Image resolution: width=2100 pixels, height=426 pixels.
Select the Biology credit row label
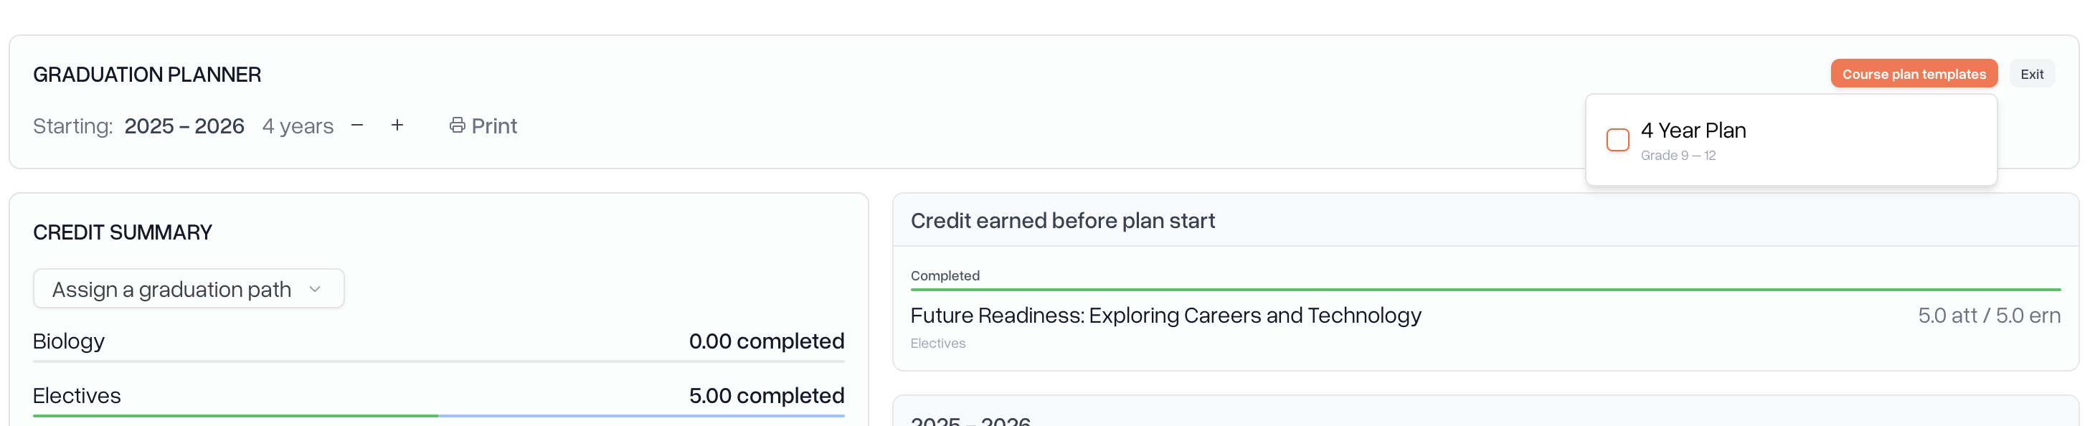[68, 341]
